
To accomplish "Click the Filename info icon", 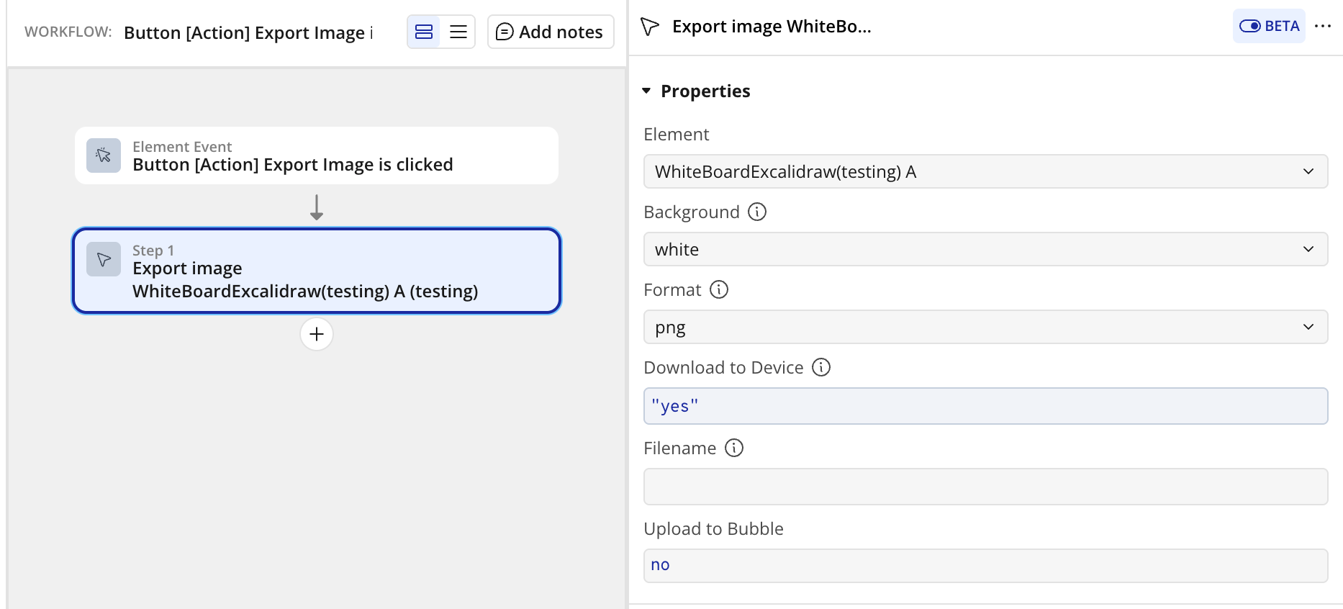I will [734, 448].
